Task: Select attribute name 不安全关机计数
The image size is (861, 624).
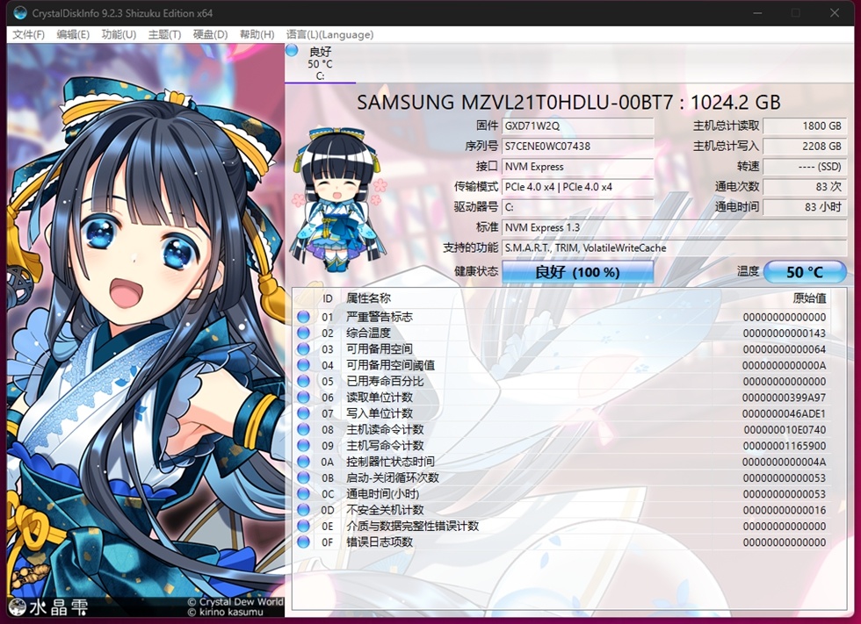Action: coord(385,510)
